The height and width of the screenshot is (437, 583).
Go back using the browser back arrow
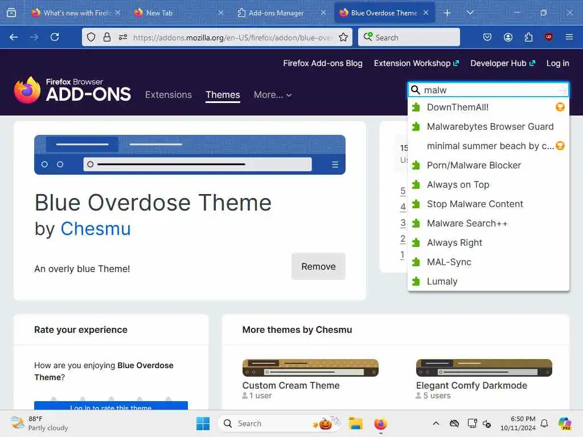pyautogui.click(x=14, y=37)
